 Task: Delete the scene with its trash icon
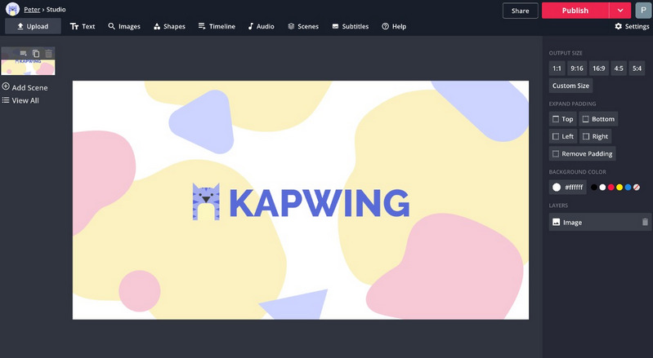coord(49,53)
